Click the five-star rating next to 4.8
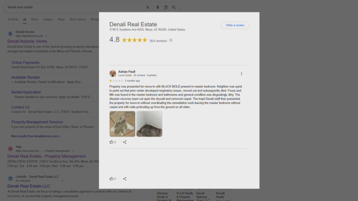Viewport: 358px width, 201px height. coord(135,40)
